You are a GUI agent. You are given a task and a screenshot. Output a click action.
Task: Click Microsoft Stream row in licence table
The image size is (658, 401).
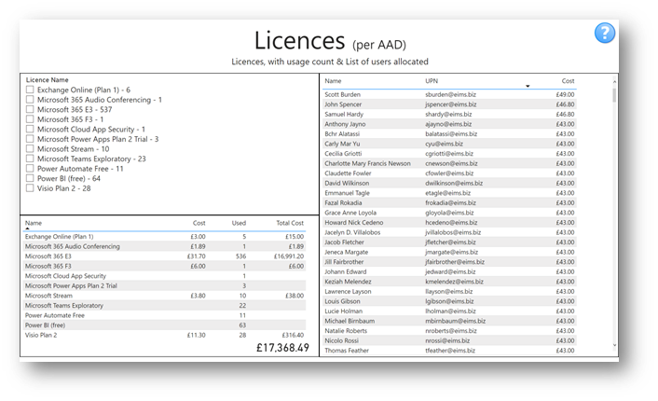pos(164,296)
